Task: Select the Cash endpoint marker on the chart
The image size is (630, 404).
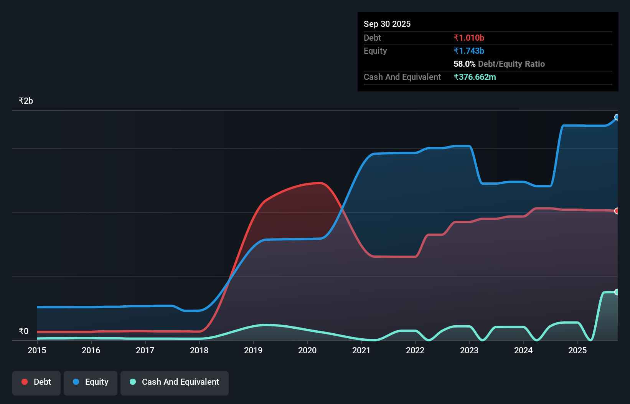Action: [x=617, y=292]
